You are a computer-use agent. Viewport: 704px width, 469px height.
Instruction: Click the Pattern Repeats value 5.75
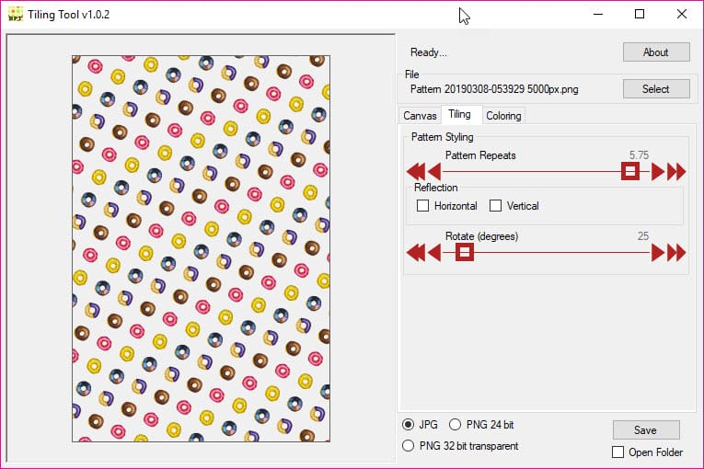(639, 155)
